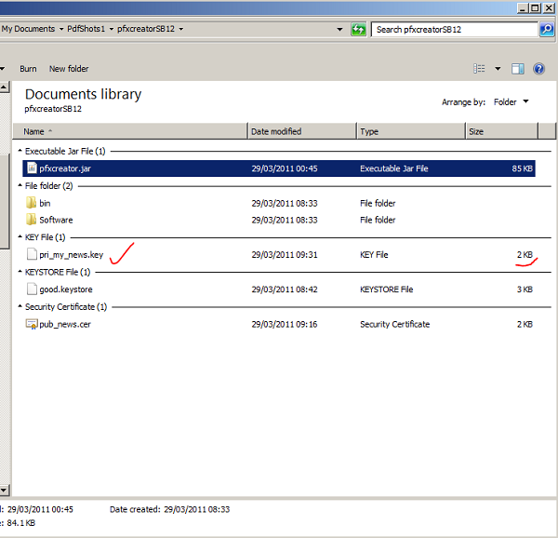
Task: Click the left pane scroll up arrow
Action: point(5,87)
